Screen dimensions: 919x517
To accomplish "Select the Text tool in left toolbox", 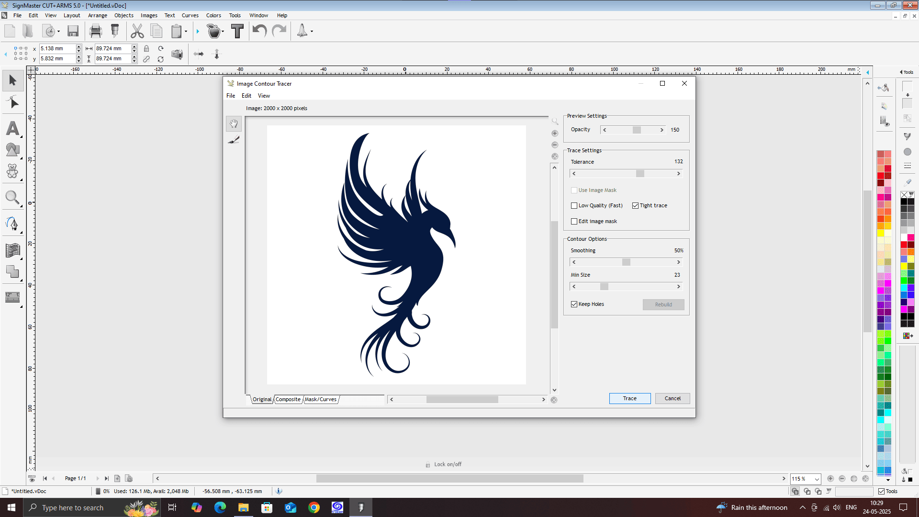I will point(13,128).
